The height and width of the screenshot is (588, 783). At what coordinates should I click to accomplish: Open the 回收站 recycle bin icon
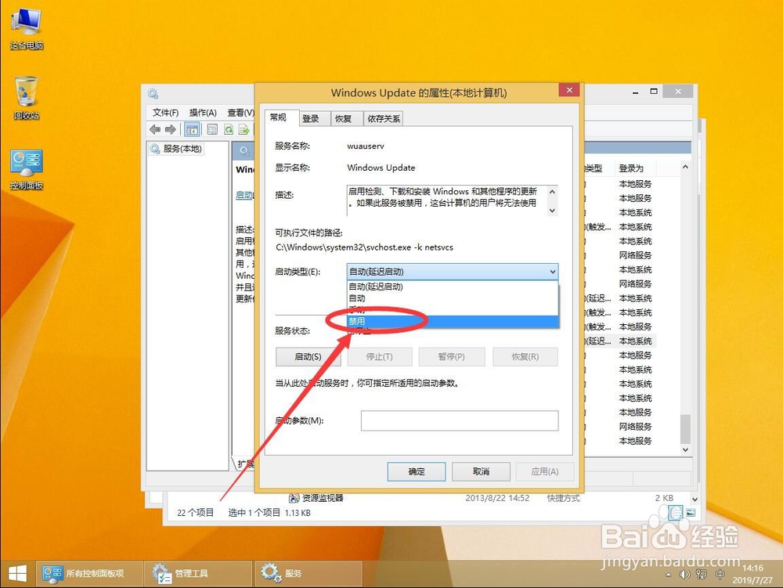pos(27,99)
